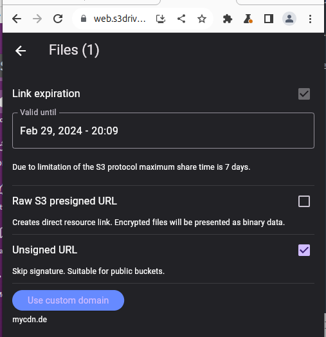Open the Chrome three-dot menu
This screenshot has width=326, height=337.
[310, 19]
